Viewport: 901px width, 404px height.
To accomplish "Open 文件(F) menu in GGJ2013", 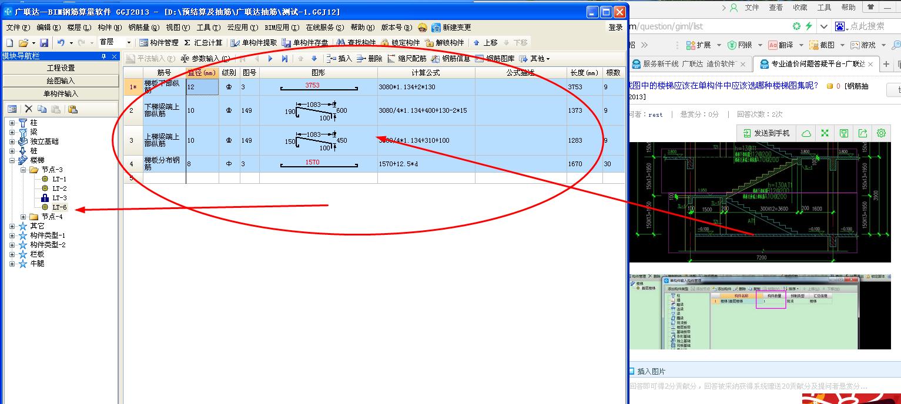I will [18, 28].
